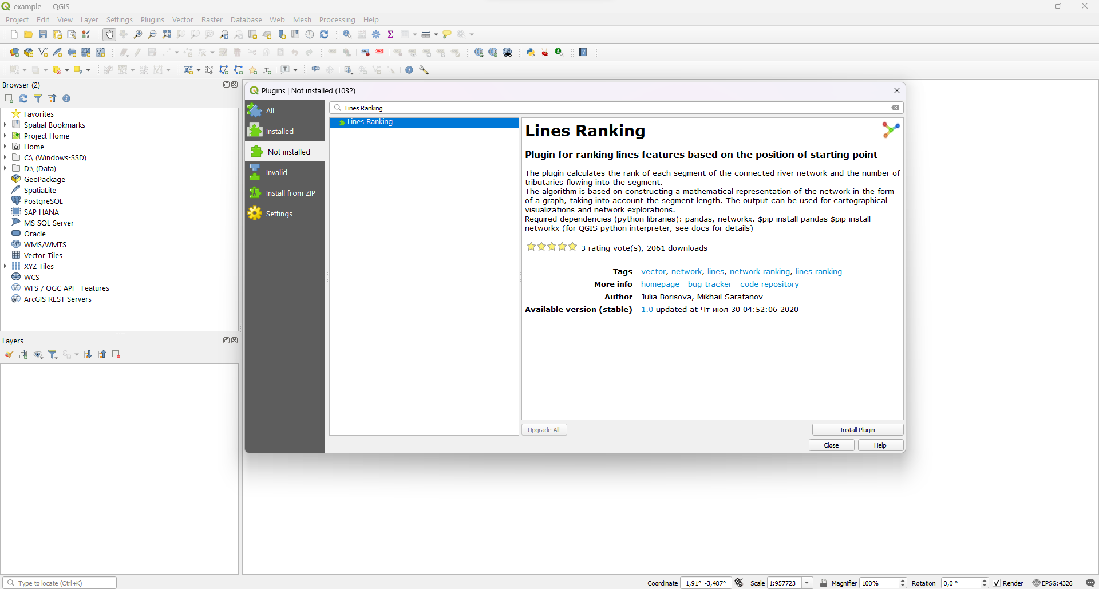Screen dimensions: 1099x589
Task: Open the Raster menu
Action: pyautogui.click(x=212, y=19)
